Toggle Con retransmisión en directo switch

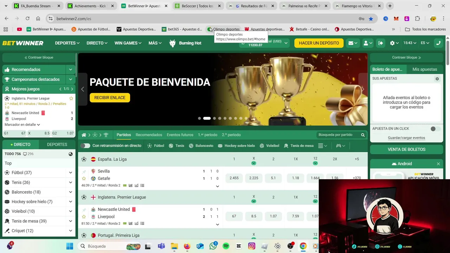coord(85,145)
